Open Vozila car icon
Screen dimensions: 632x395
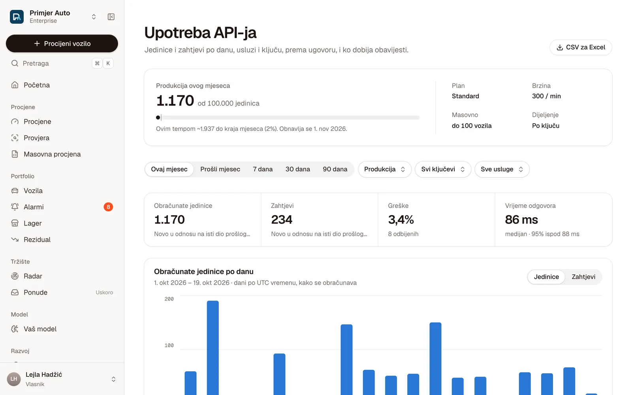tap(15, 191)
